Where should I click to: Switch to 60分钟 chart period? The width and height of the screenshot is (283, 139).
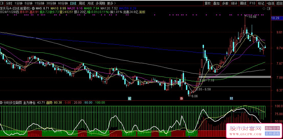63,3
